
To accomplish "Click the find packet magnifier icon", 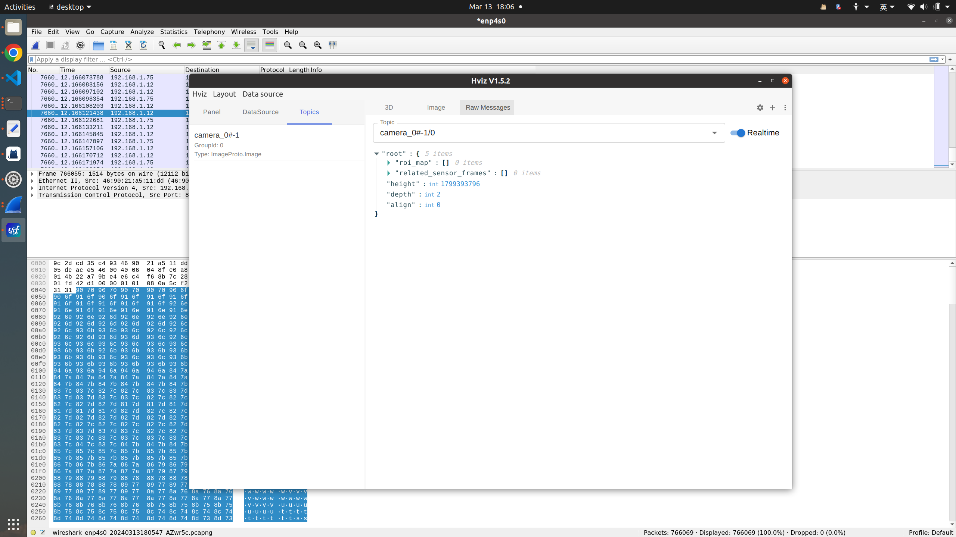I will 162,45.
